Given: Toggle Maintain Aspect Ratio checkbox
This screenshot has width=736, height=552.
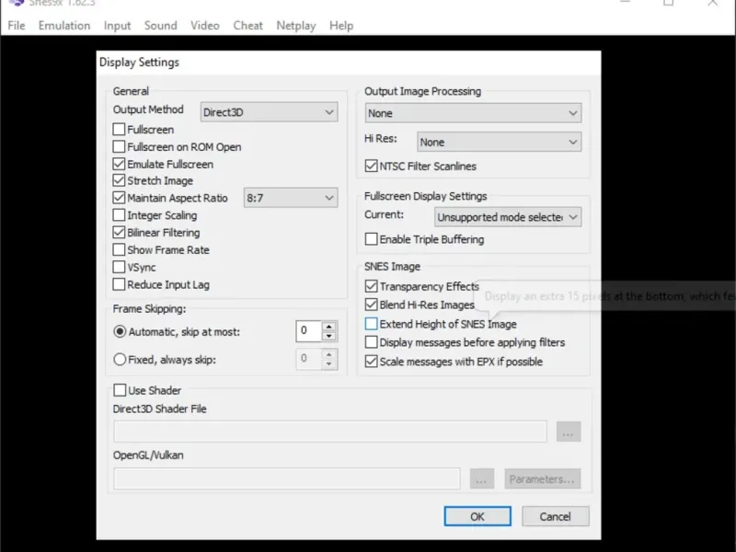Looking at the screenshot, I should tap(120, 198).
